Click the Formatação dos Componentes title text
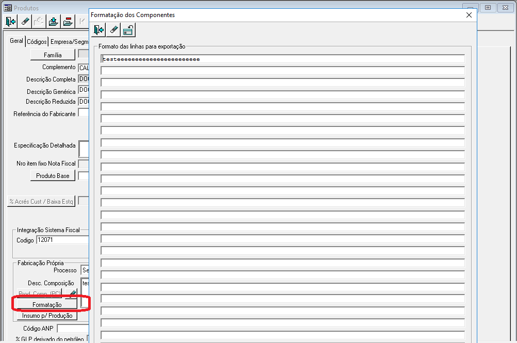 click(x=132, y=15)
